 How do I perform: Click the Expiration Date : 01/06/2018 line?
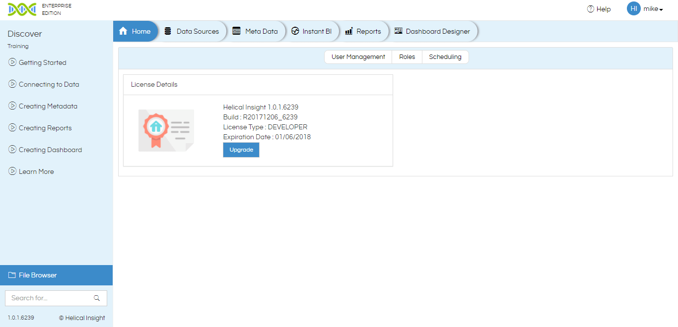[267, 137]
